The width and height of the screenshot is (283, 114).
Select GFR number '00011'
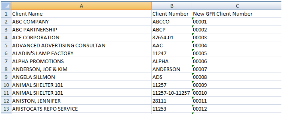[237, 101]
